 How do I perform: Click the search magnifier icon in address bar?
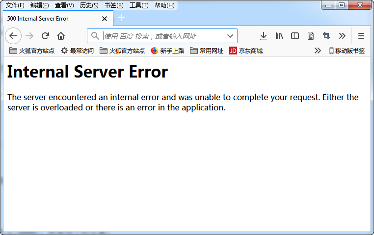pos(95,36)
